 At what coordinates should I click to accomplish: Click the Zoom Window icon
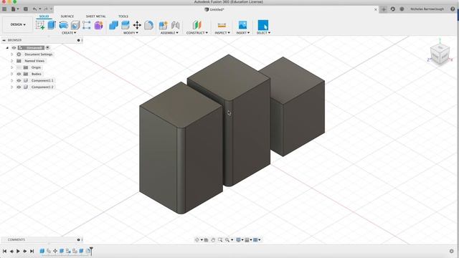pos(220,240)
